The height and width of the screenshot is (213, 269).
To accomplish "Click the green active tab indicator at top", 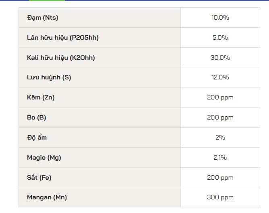I will 47,0.
